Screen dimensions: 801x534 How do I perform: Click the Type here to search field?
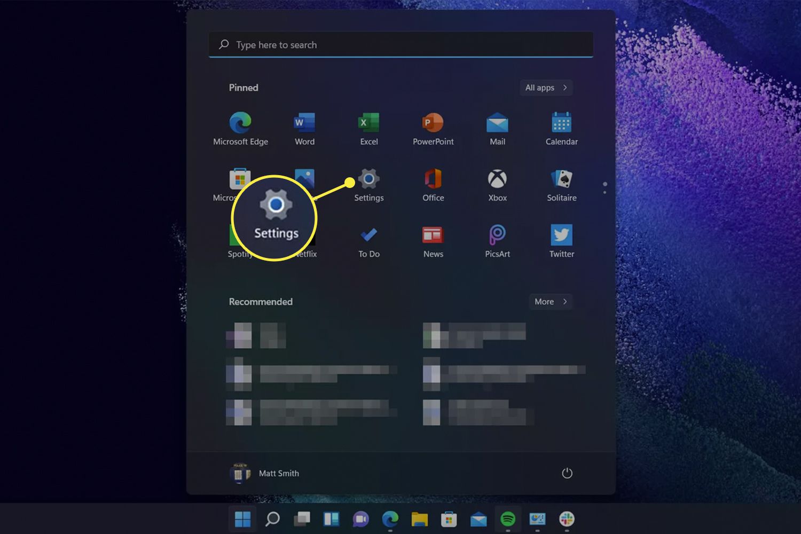coord(401,45)
